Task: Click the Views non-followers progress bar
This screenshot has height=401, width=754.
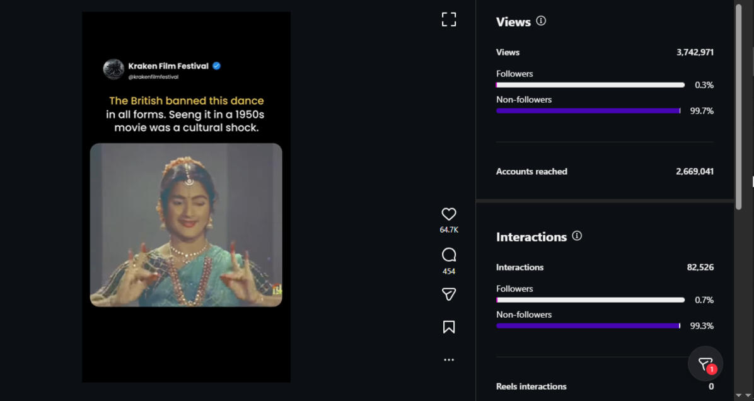Action: (x=588, y=111)
